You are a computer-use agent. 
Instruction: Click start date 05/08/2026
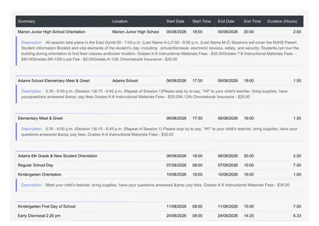click(176, 32)
